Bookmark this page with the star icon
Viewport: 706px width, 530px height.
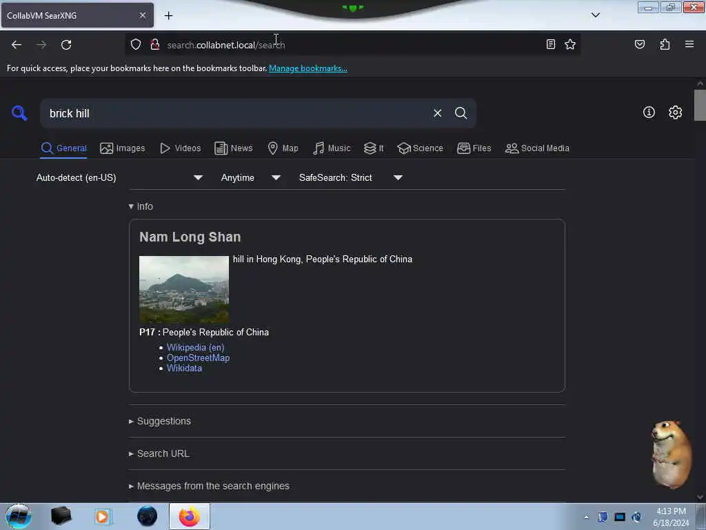pos(570,44)
